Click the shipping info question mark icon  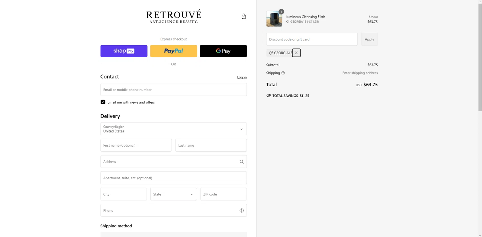(x=283, y=73)
